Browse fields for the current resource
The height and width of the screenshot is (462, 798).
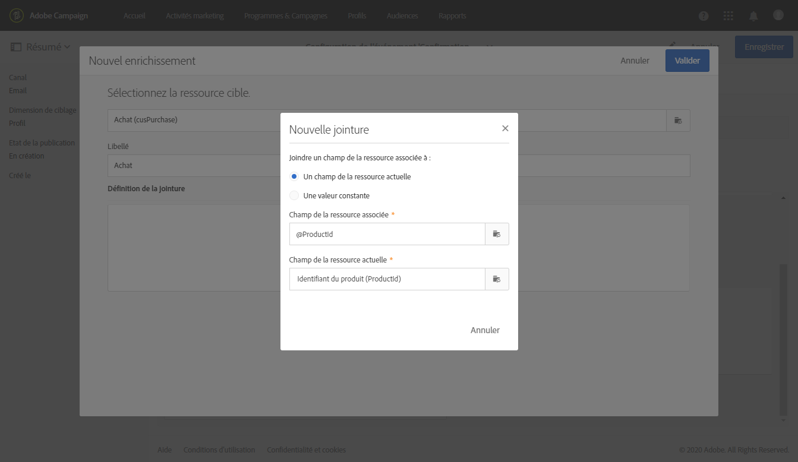497,279
